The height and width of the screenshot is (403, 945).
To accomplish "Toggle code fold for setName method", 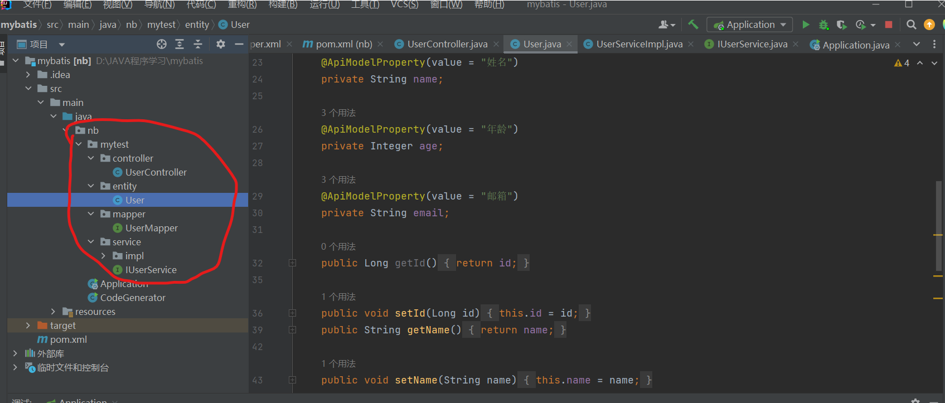I will coord(292,380).
